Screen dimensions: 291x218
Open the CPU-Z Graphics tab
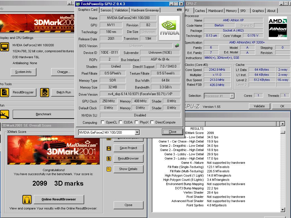pos(258,11)
